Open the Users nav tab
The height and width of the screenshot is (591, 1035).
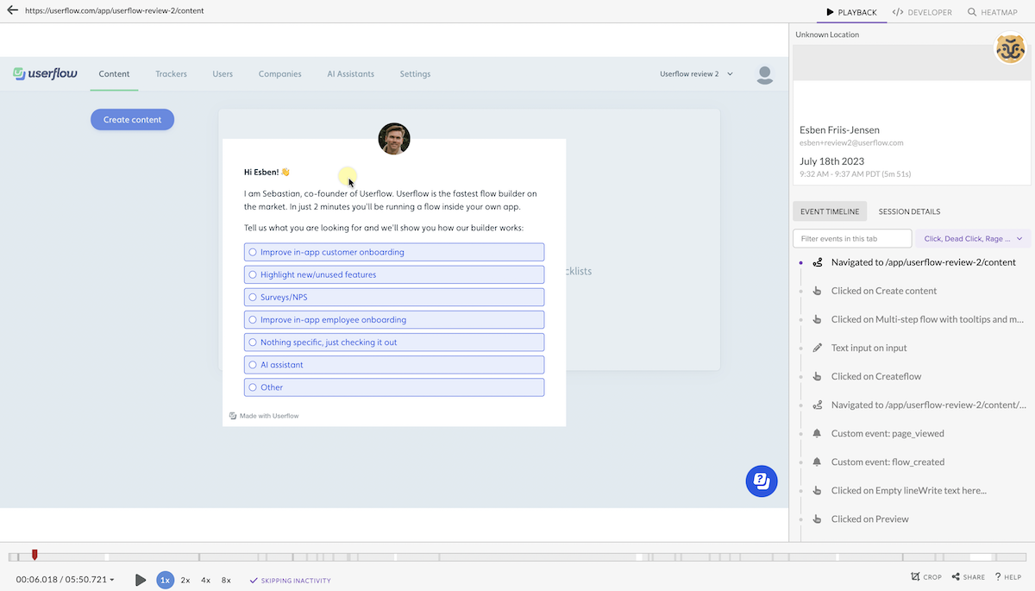223,74
